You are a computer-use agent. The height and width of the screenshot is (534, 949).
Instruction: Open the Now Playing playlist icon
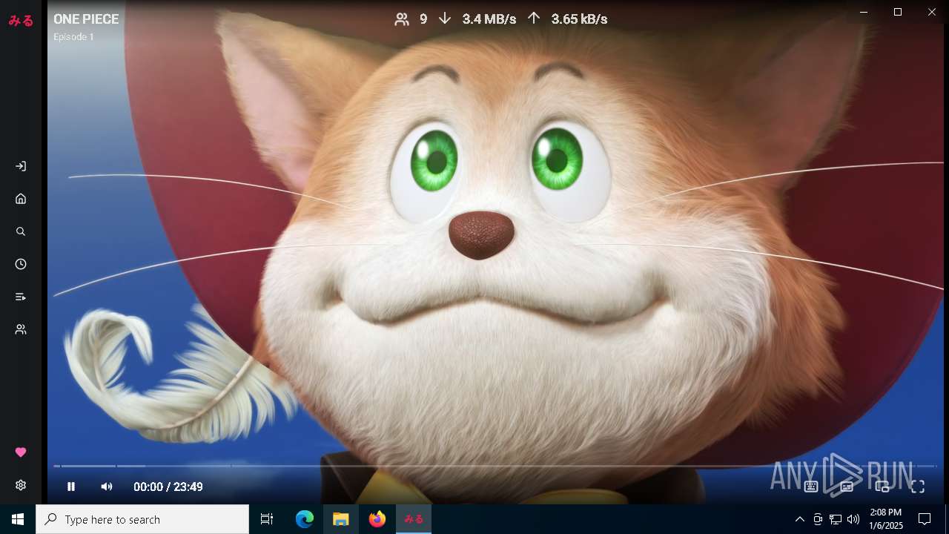point(21,297)
